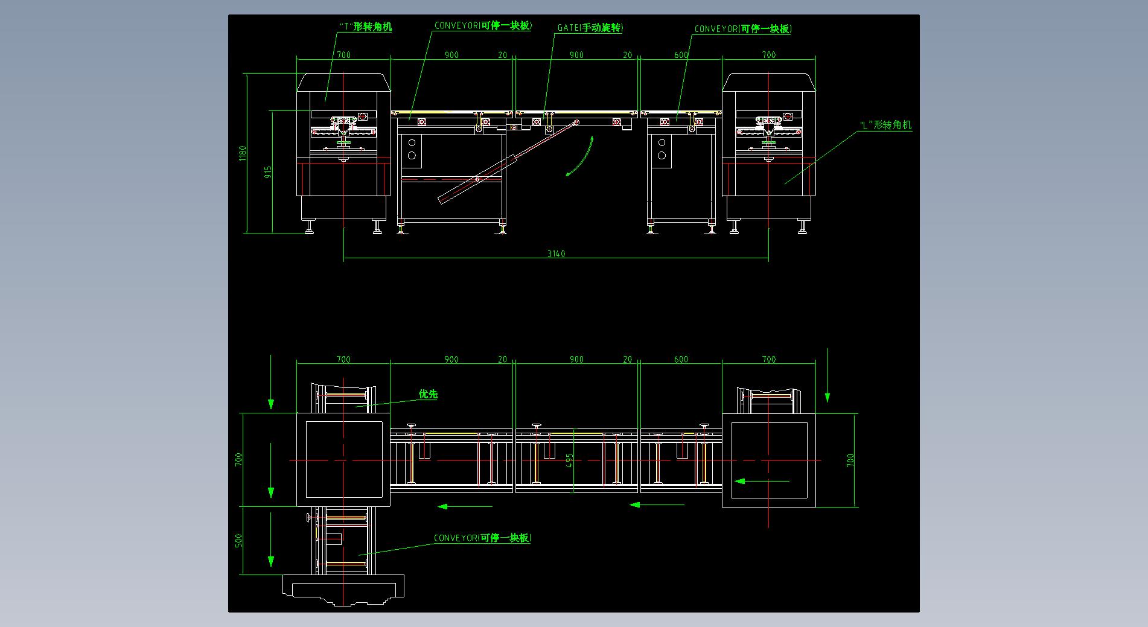Select the T-corner machine square in plan view
Image resolution: width=1148 pixels, height=627 pixels.
(x=343, y=460)
